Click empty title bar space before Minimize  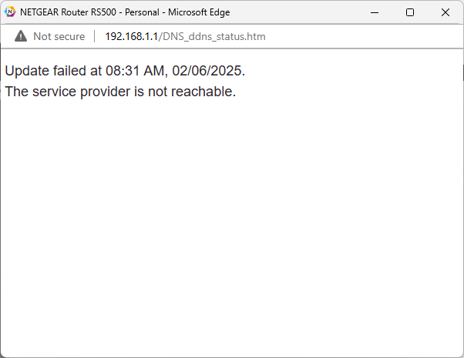pyautogui.click(x=308, y=12)
